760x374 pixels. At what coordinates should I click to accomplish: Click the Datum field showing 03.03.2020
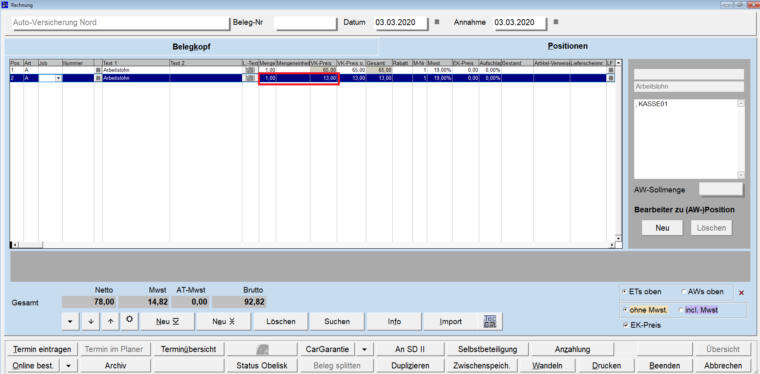tap(400, 22)
